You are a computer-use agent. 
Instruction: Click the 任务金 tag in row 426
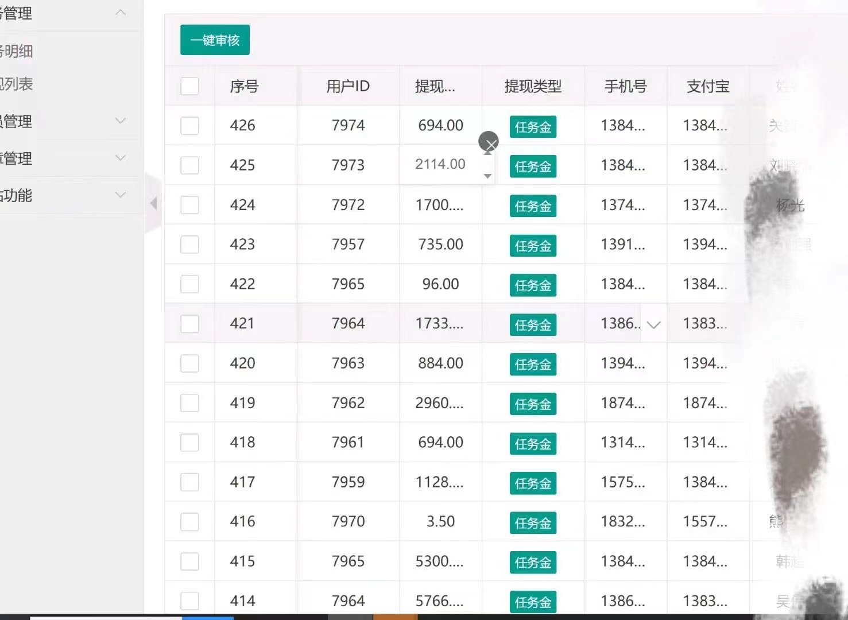[533, 127]
